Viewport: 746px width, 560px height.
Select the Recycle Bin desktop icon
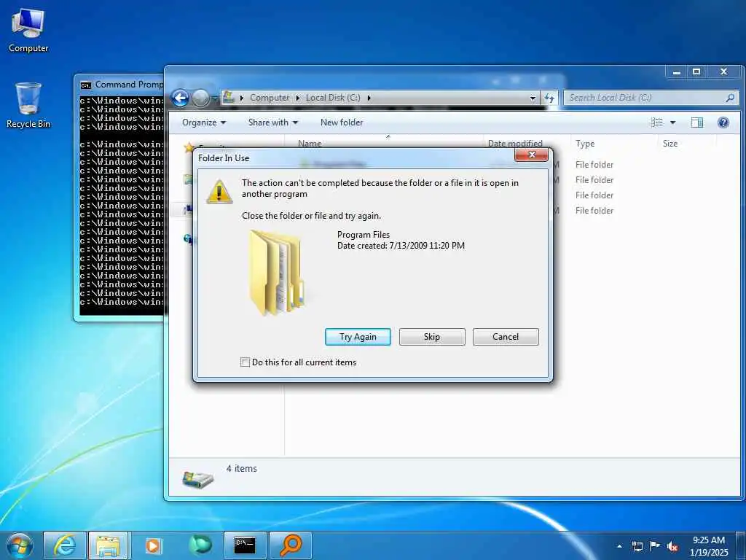[28, 105]
